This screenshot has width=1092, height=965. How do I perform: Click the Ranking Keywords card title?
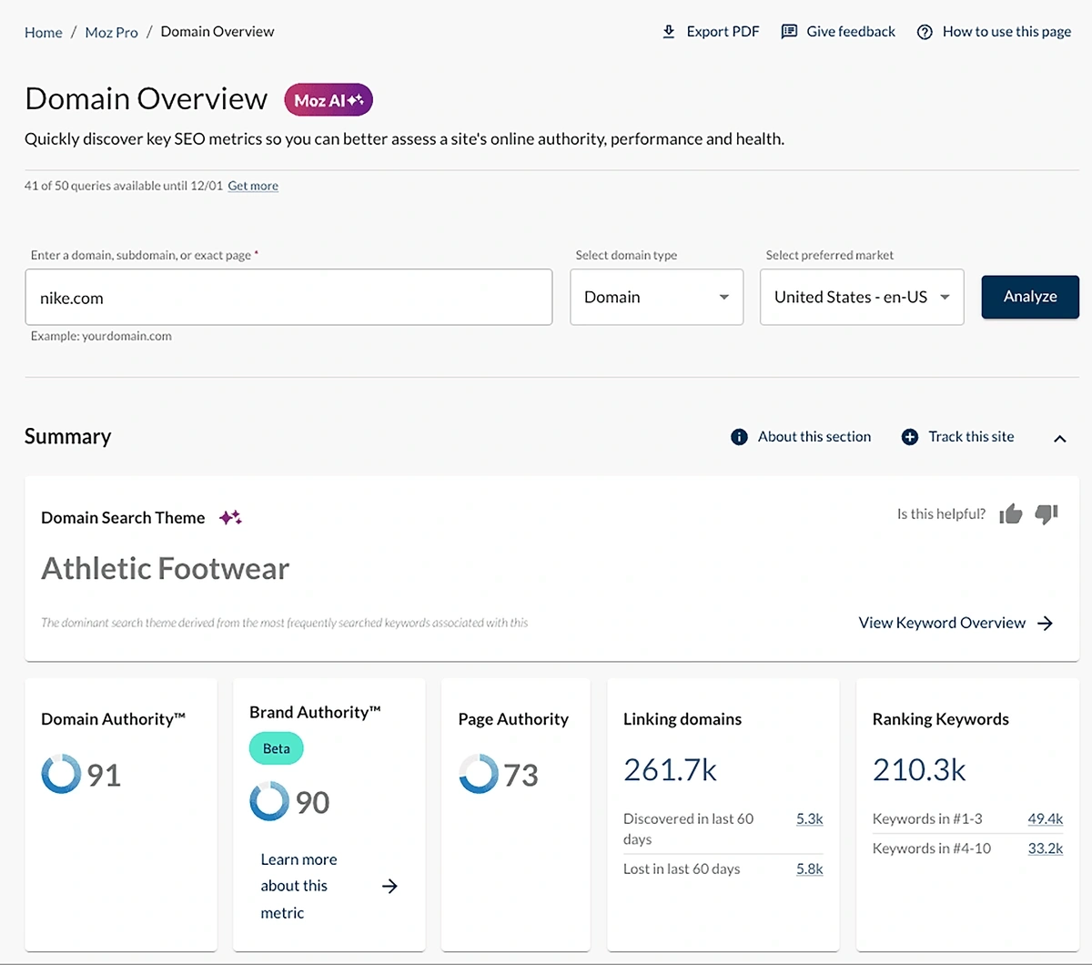click(x=941, y=719)
